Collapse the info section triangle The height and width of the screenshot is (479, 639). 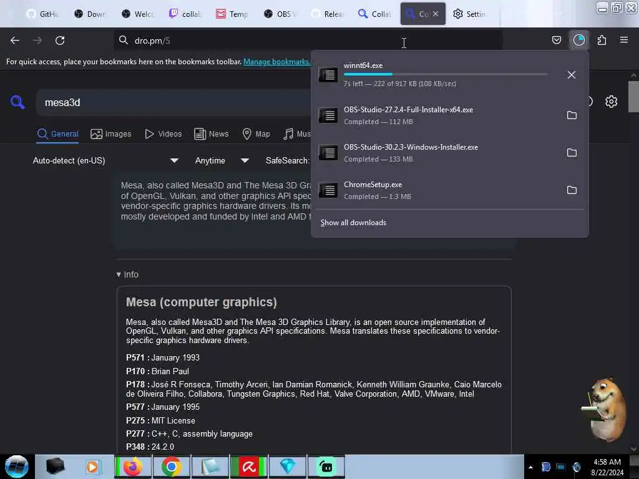click(x=118, y=275)
